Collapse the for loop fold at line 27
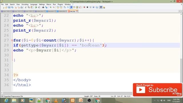The image size is (183, 103). tap(12, 40)
